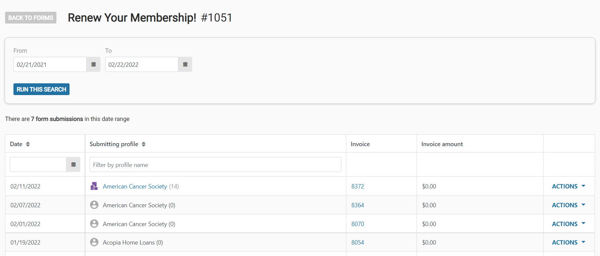Expand ACTIONS menu for invoice 8372
The width and height of the screenshot is (600, 256).
(568, 186)
